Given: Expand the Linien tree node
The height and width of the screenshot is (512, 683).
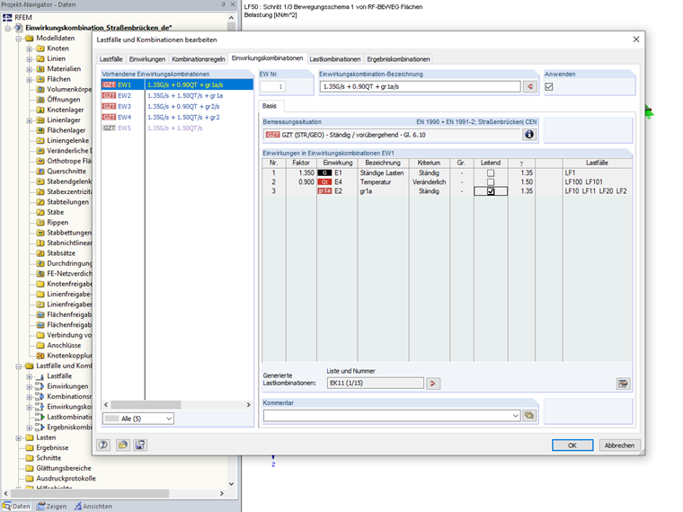Looking at the screenshot, I should click(x=29, y=58).
